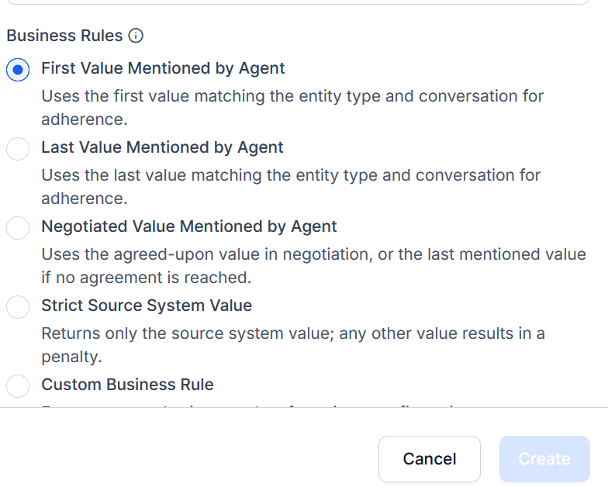Select the First Value Mentioned by Agent radio button
Viewport: 608px width, 487px height.
(18, 69)
